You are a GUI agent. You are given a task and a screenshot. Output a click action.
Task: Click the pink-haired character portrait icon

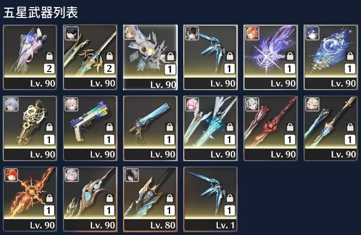[x=192, y=104]
